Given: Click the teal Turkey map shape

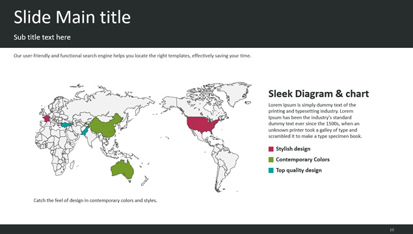Looking at the screenshot, I should (66, 124).
